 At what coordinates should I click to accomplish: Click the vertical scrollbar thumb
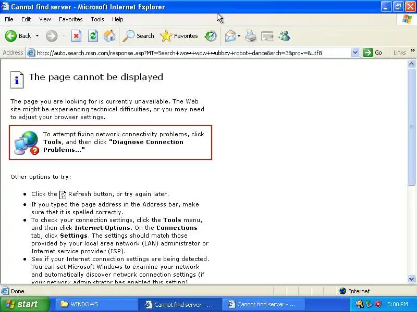[411, 127]
